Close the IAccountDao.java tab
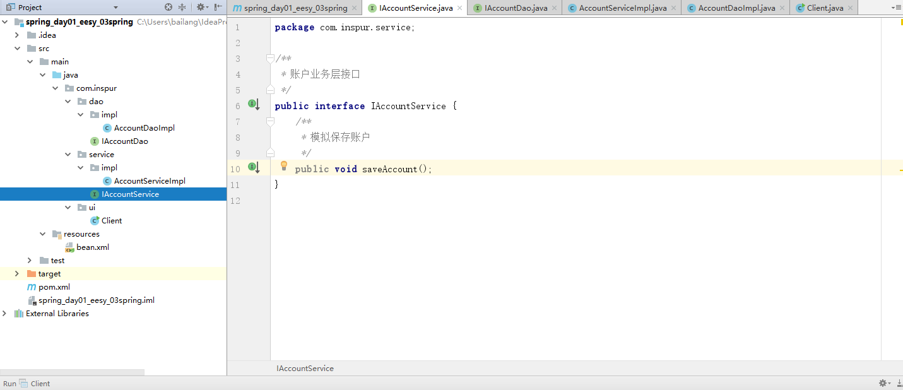The image size is (903, 390). [x=553, y=9]
